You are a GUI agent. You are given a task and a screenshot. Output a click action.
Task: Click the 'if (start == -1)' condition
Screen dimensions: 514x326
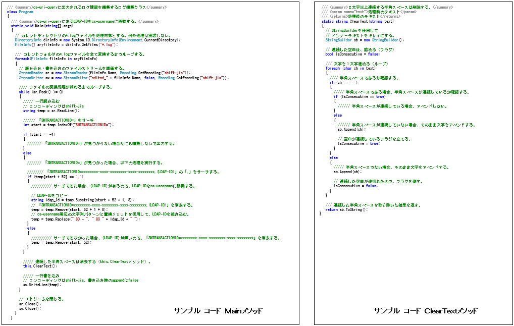click(x=41, y=134)
